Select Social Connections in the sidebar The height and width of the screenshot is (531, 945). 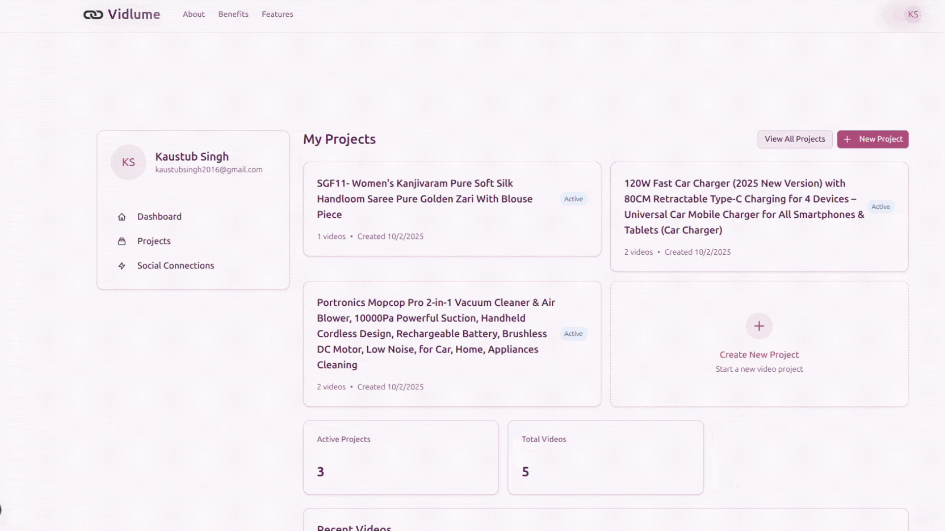click(175, 265)
